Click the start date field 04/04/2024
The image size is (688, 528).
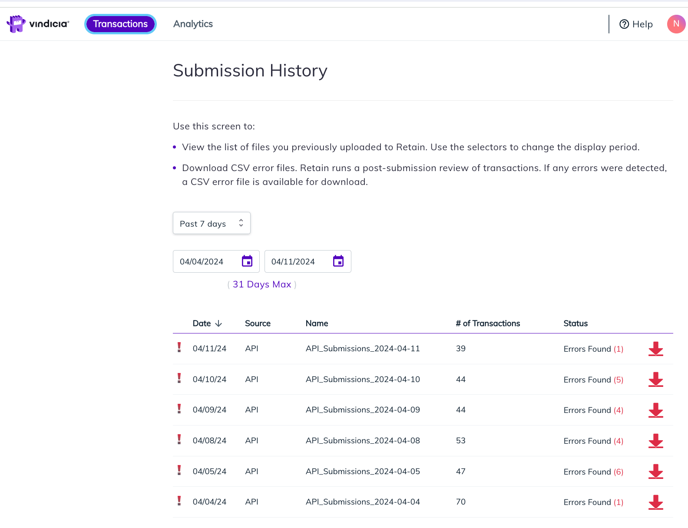(216, 261)
